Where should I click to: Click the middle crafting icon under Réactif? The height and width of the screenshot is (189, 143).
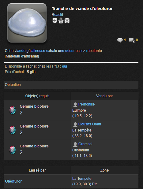tap(61, 20)
